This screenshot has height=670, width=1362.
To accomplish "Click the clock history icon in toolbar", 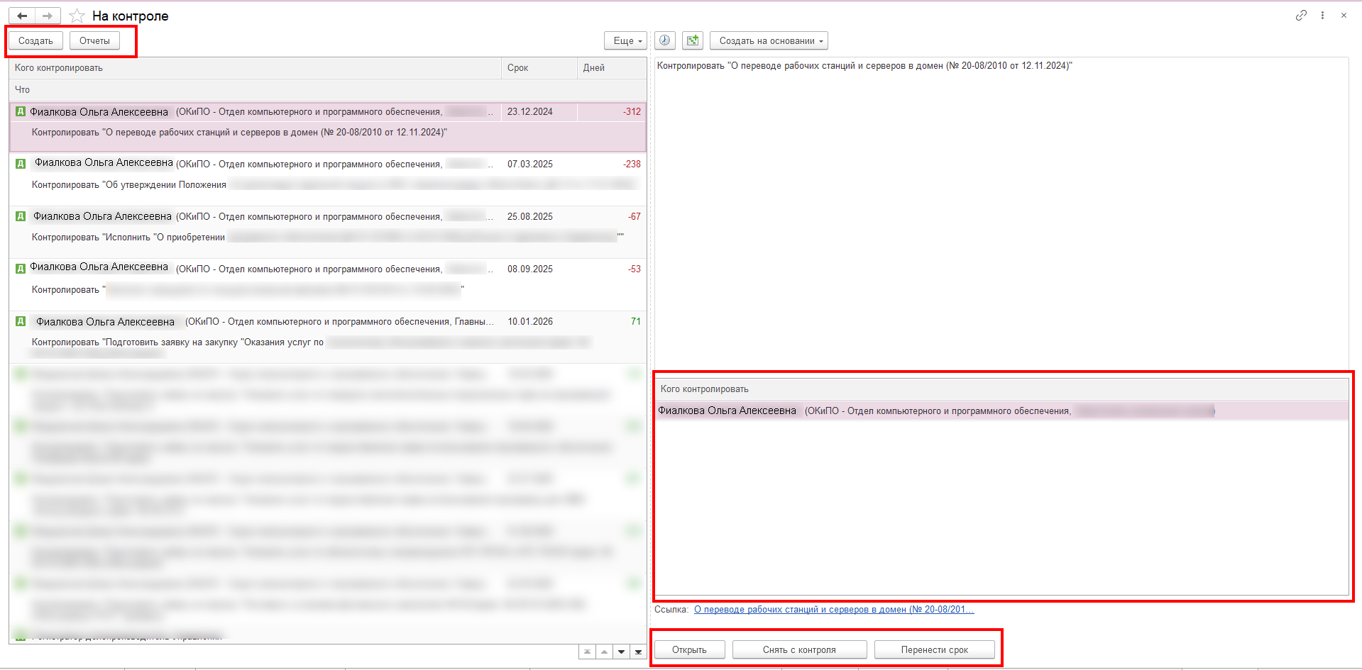I will click(x=664, y=40).
